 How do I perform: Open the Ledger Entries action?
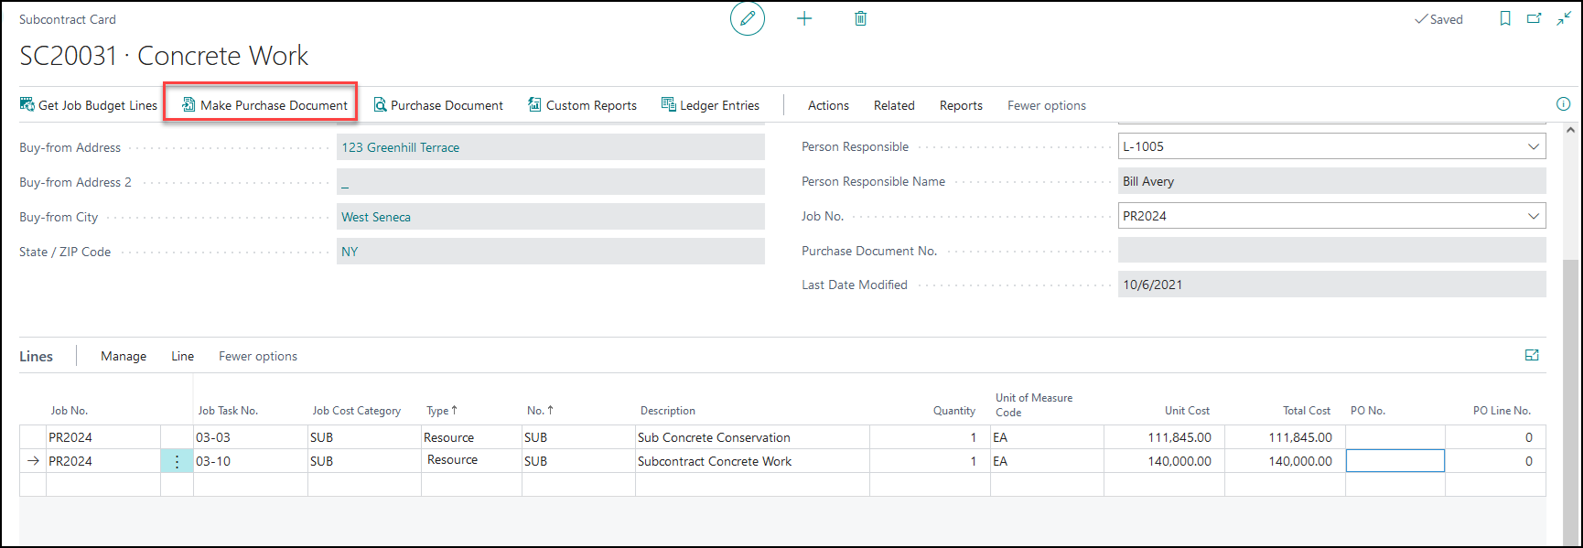pyautogui.click(x=710, y=105)
